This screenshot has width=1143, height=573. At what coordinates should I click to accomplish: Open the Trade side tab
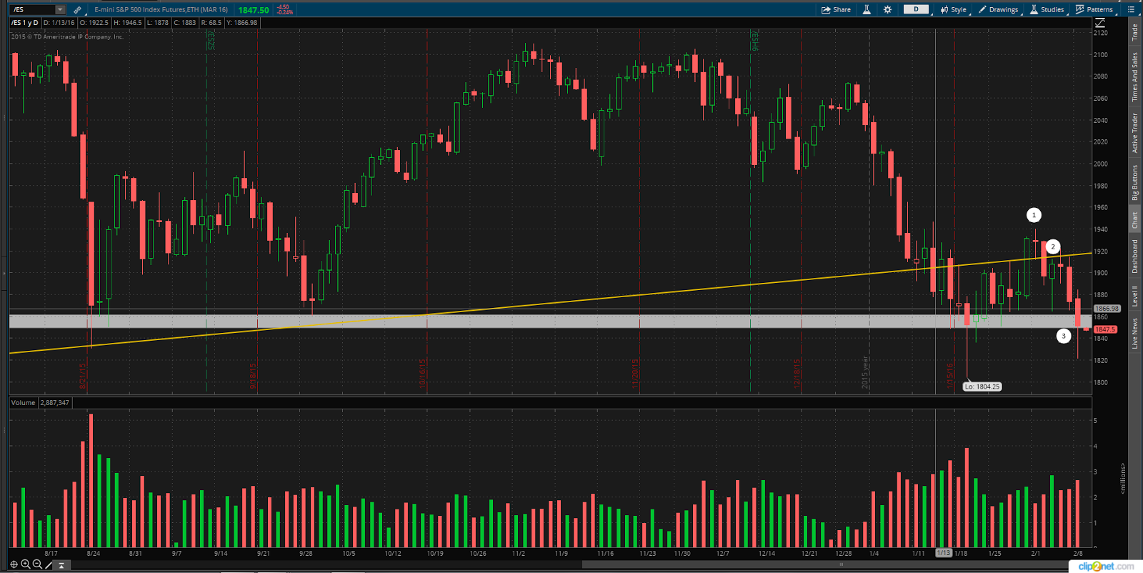1134,32
